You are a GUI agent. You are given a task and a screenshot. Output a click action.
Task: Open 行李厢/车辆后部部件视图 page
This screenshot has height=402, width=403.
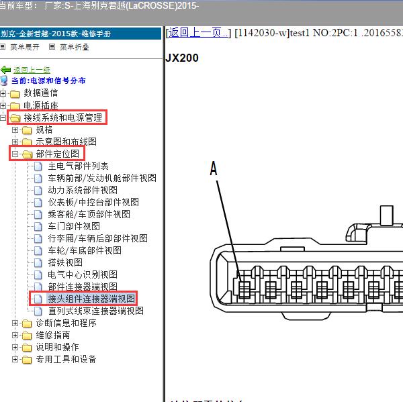98,239
